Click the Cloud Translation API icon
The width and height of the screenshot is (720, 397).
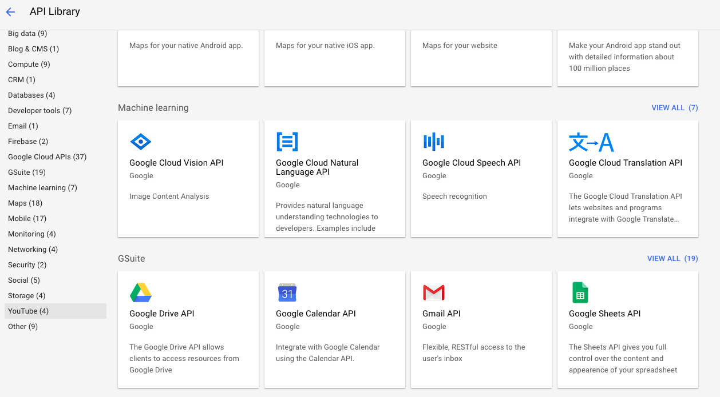(591, 142)
